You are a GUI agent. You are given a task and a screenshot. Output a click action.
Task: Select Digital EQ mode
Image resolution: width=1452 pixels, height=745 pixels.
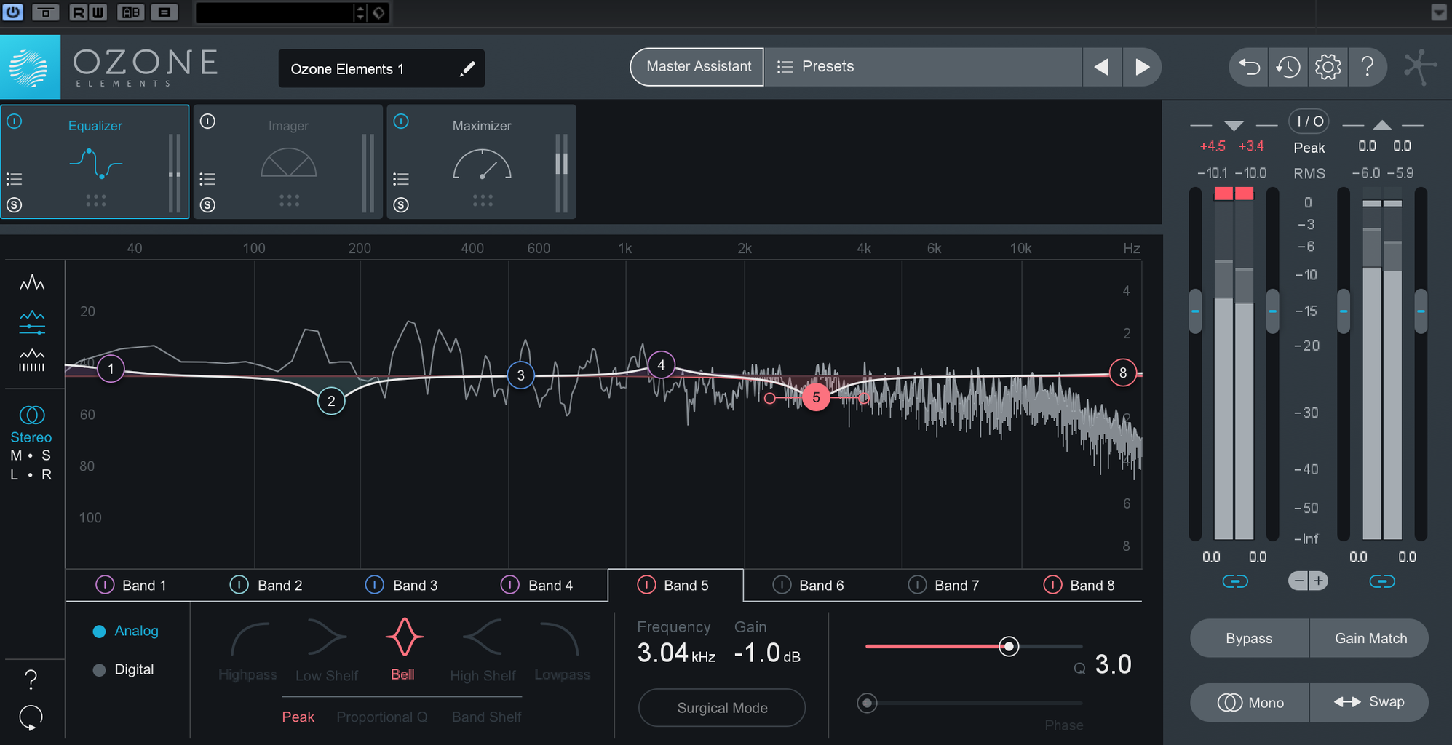pyautogui.click(x=124, y=669)
